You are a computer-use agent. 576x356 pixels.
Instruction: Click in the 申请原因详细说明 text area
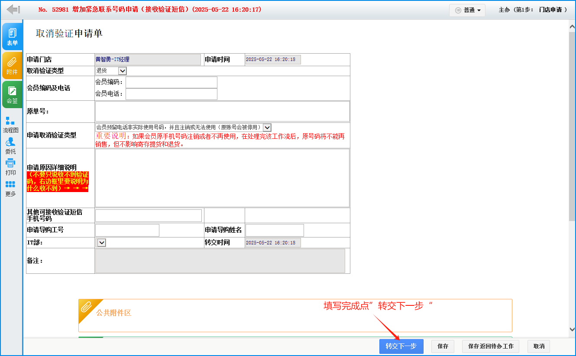point(222,178)
